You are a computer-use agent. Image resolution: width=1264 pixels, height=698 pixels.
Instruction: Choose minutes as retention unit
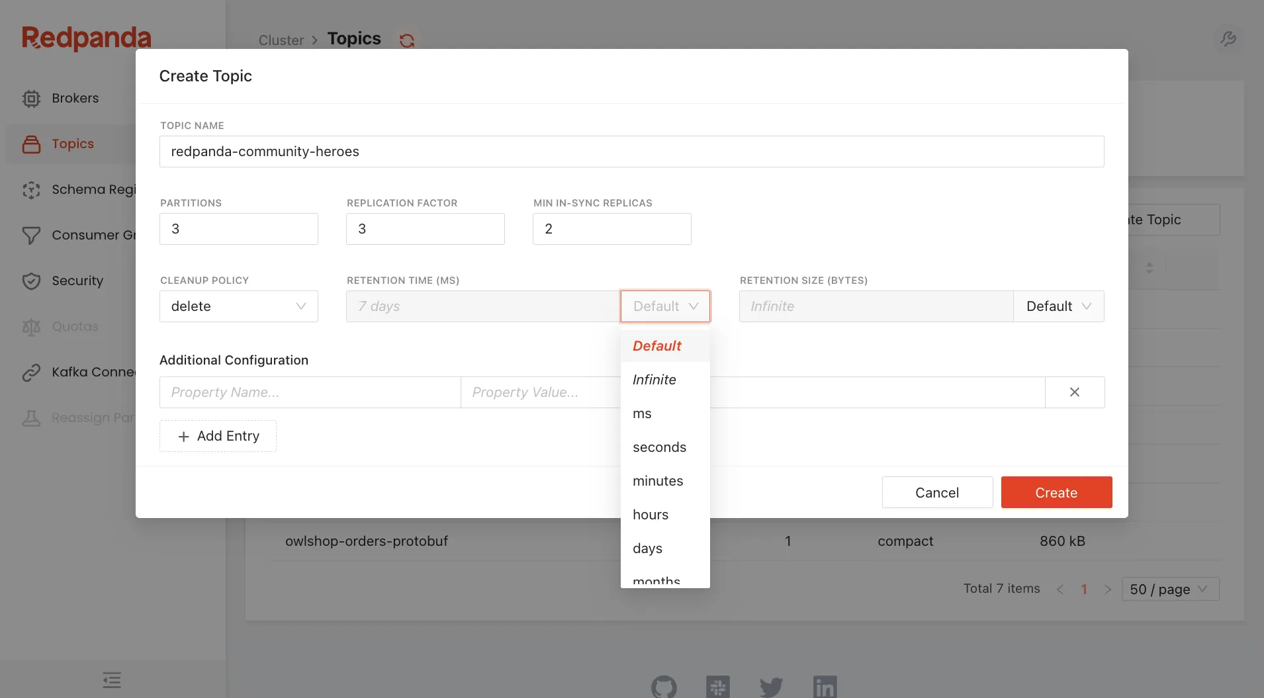pyautogui.click(x=665, y=481)
